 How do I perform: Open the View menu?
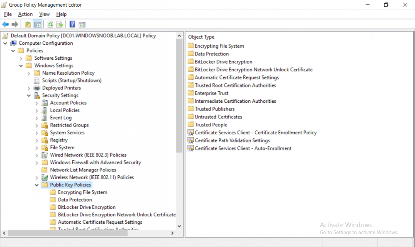(x=44, y=14)
